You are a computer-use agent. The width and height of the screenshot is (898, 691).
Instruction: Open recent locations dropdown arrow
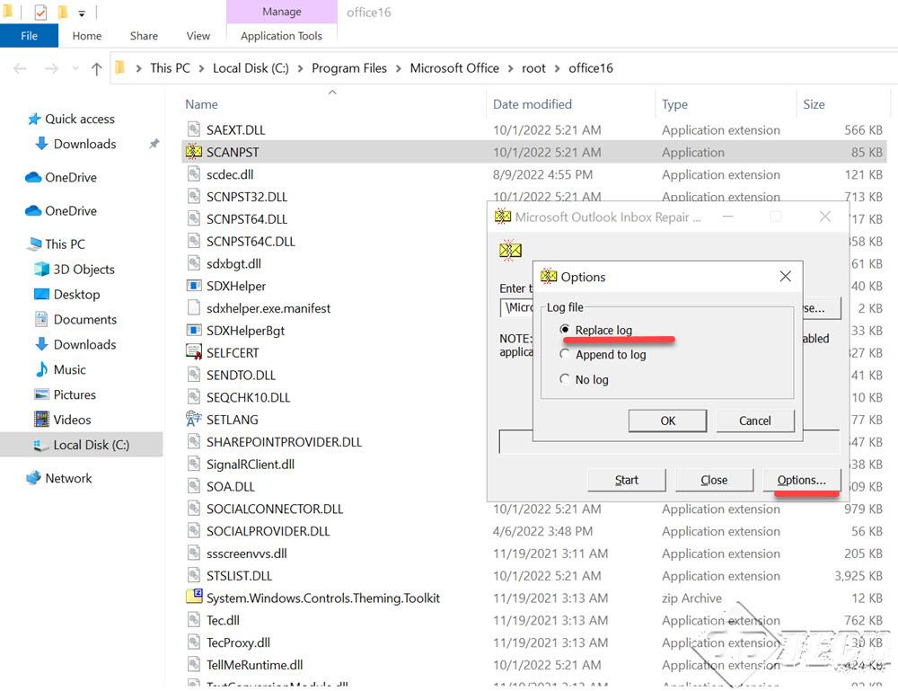click(75, 69)
